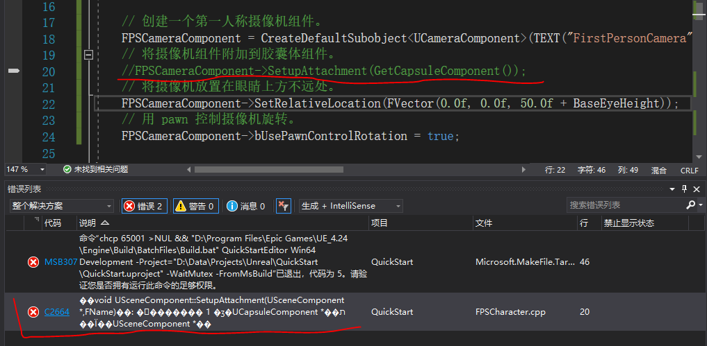
Task: Click the QuickStart project cell in the MSB307 row
Action: click(392, 262)
